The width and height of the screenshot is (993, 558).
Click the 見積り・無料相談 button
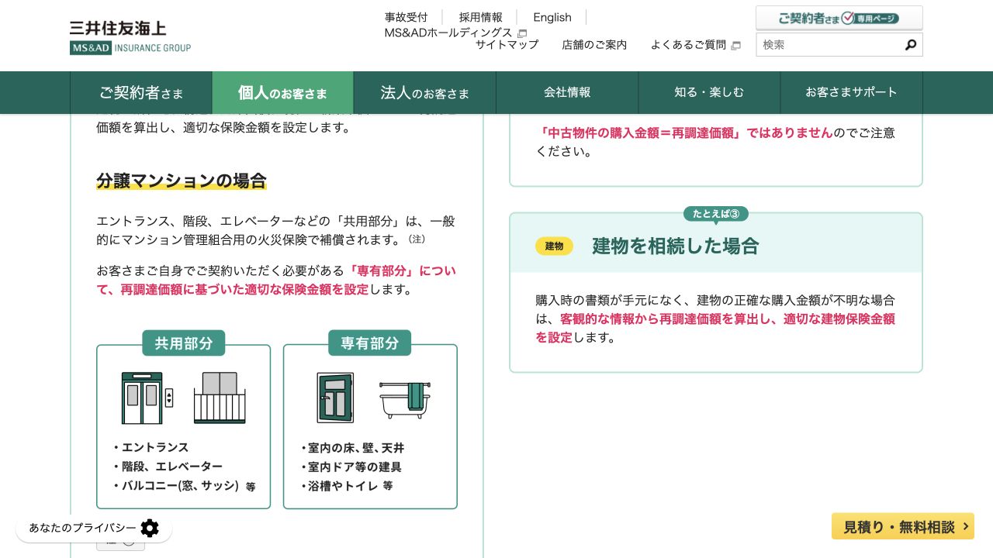[903, 526]
